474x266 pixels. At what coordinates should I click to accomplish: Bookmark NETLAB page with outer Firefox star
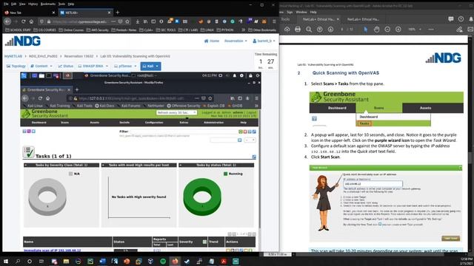tap(127, 21)
